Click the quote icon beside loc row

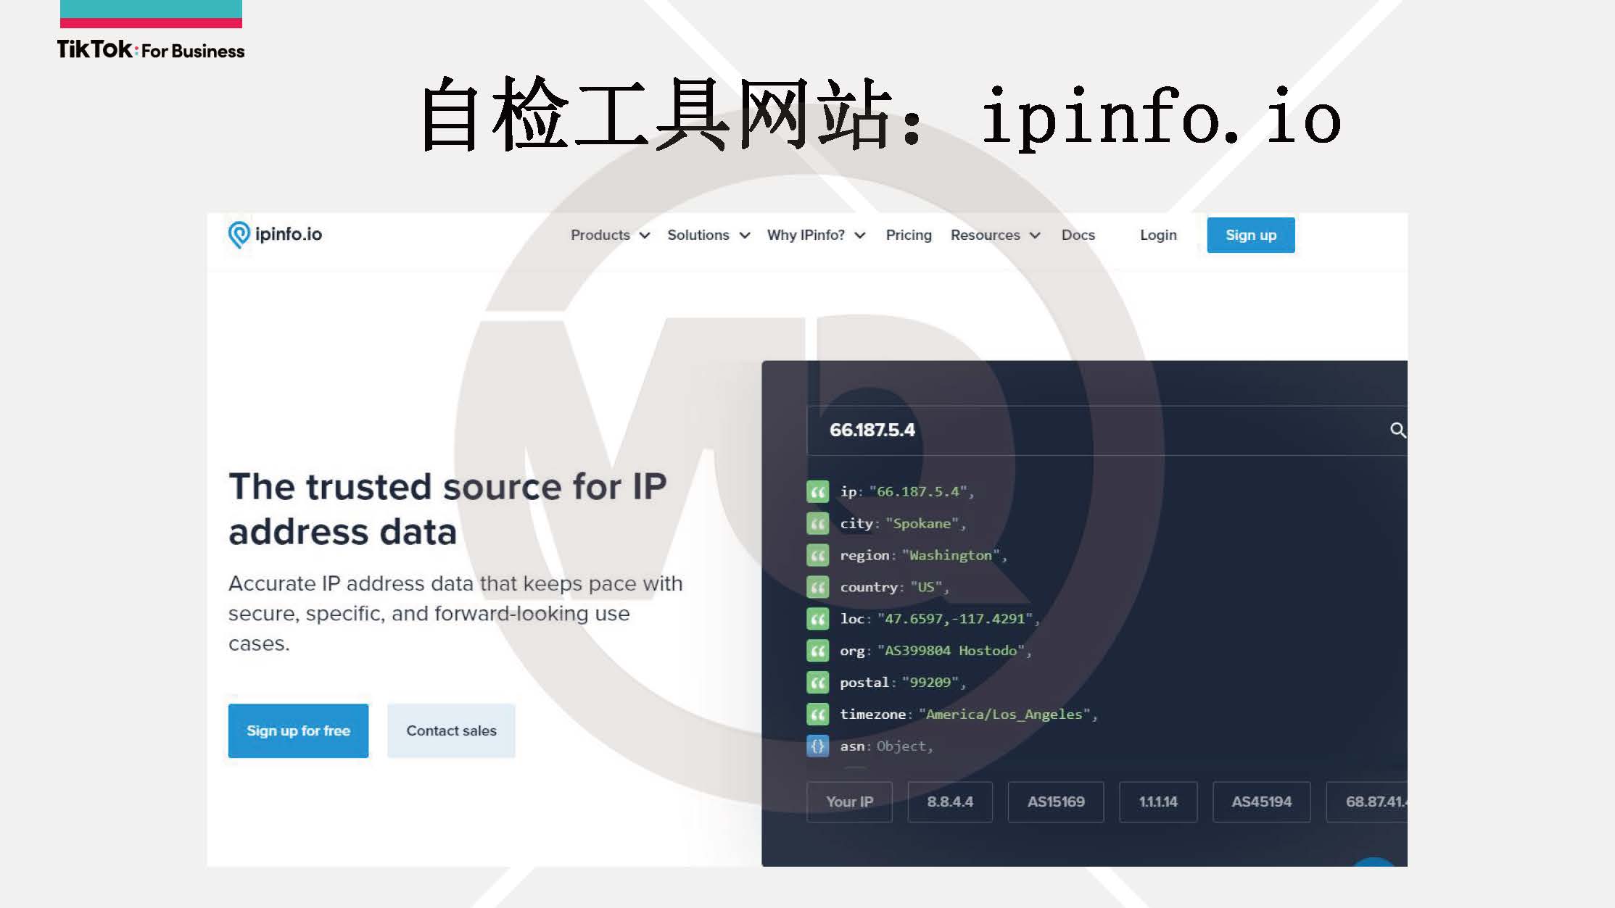pos(817,619)
